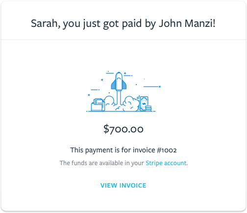The image size is (247, 213).
Task: Open the Stripe account link
Action: point(166,163)
